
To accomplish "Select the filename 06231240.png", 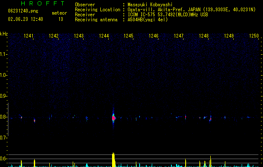I will tap(23, 11).
